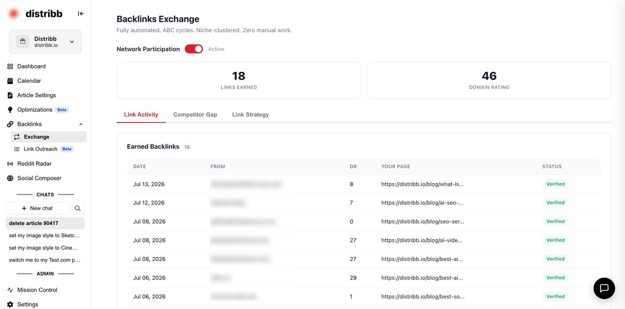The image size is (625, 309).
Task: Open chat 'set my image style to Cine...'
Action: (x=45, y=248)
